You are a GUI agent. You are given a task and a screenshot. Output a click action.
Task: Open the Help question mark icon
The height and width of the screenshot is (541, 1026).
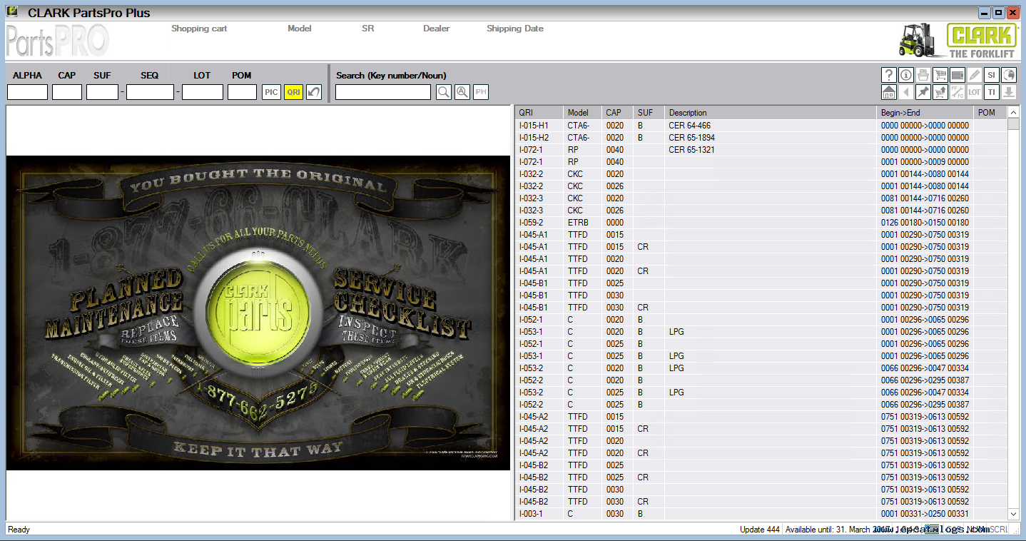click(x=888, y=75)
